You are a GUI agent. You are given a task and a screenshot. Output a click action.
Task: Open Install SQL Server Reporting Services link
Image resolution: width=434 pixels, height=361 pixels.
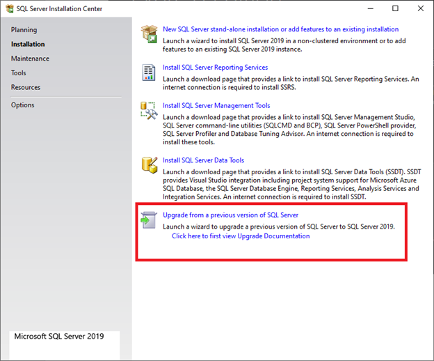(216, 68)
